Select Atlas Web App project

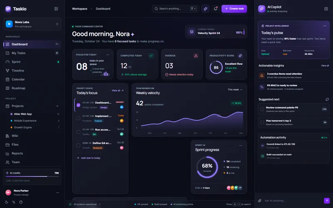pos(35,114)
